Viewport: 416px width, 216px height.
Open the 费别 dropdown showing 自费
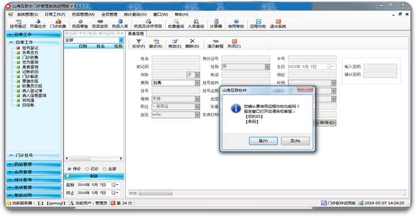point(197,83)
